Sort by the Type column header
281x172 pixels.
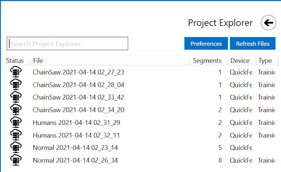(265, 61)
